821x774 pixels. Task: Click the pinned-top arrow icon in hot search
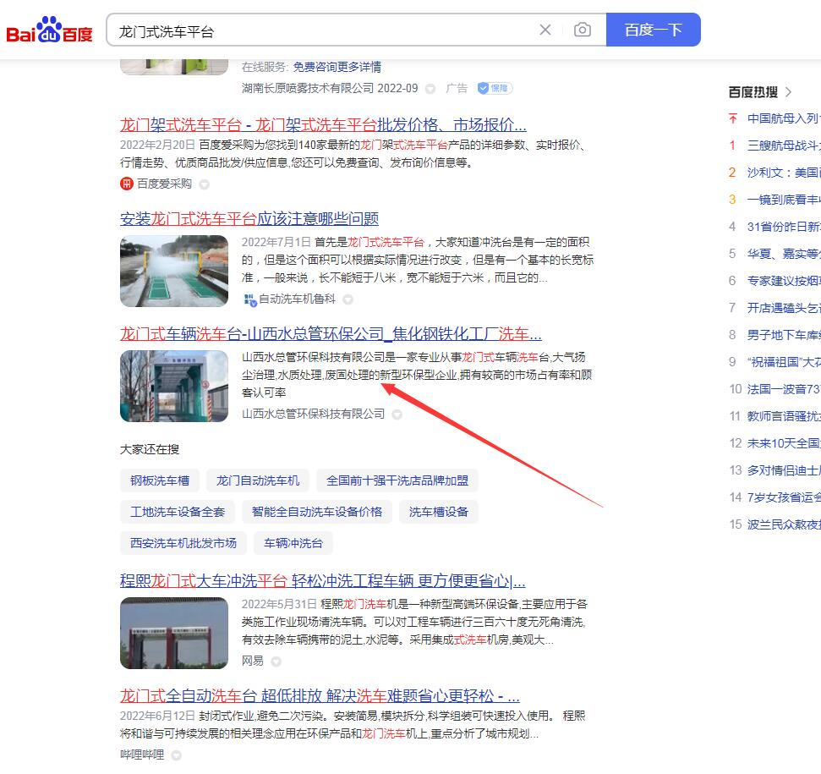click(x=733, y=118)
